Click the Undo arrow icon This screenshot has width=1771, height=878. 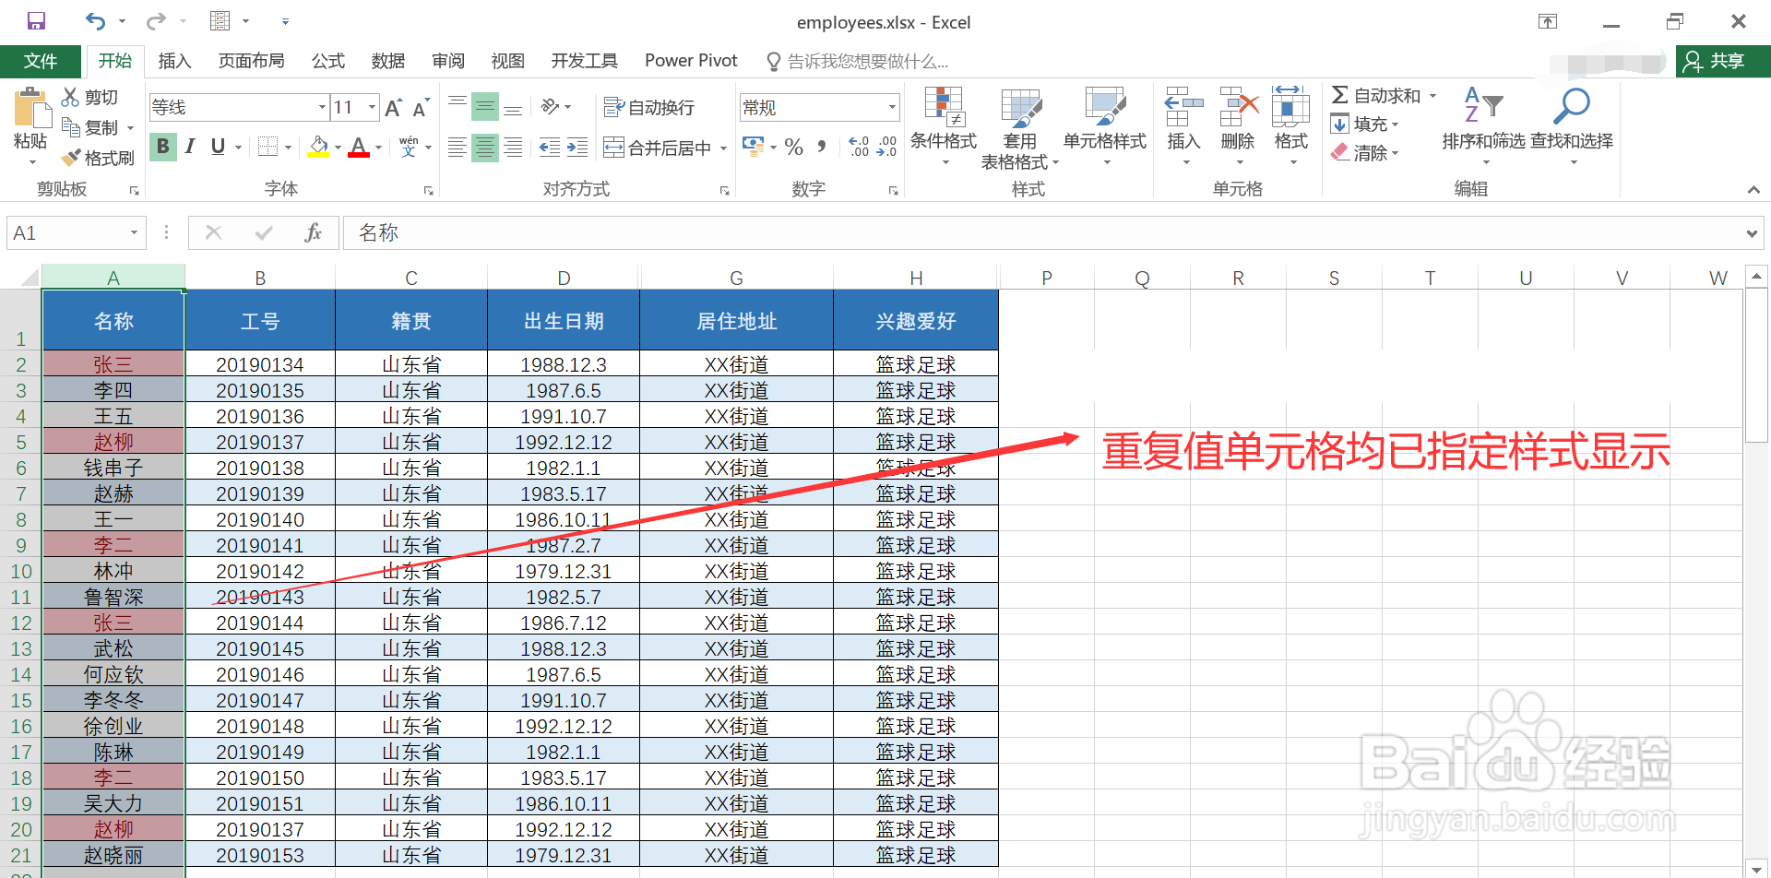[95, 21]
